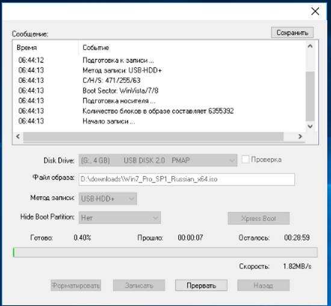Click the elapsed time 00:00:07
The height and width of the screenshot is (306, 331).
[190, 238]
